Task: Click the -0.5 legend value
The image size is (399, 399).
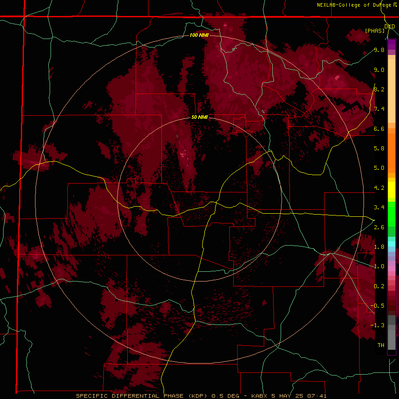Action: click(x=377, y=306)
